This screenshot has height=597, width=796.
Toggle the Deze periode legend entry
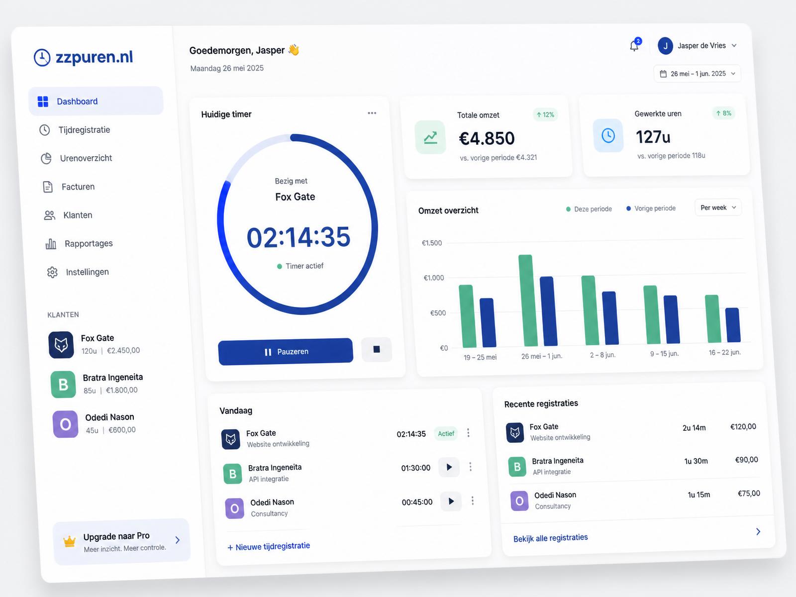coord(589,209)
